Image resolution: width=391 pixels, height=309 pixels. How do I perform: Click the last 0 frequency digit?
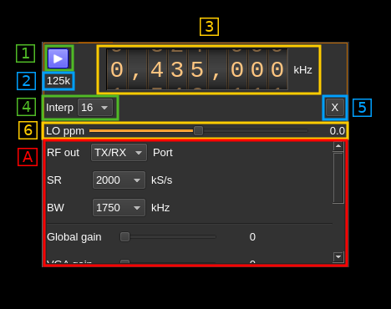[277, 69]
